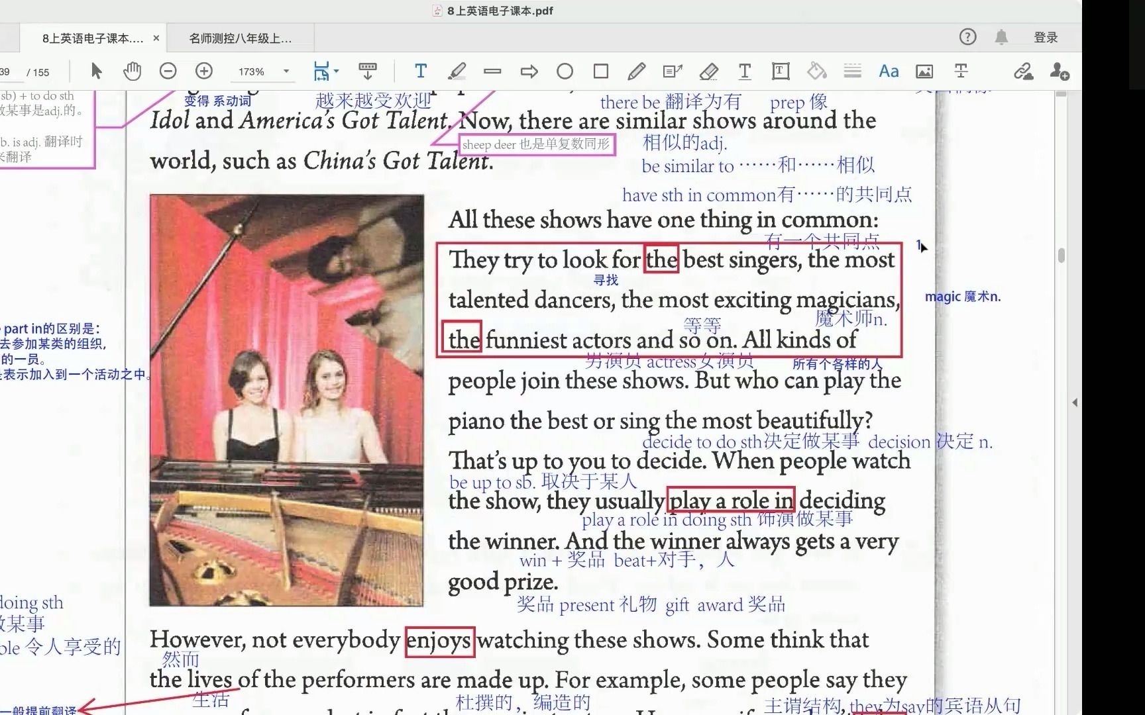1145x715 pixels.
Task: Select the add text comment T tool
Action: click(x=421, y=71)
